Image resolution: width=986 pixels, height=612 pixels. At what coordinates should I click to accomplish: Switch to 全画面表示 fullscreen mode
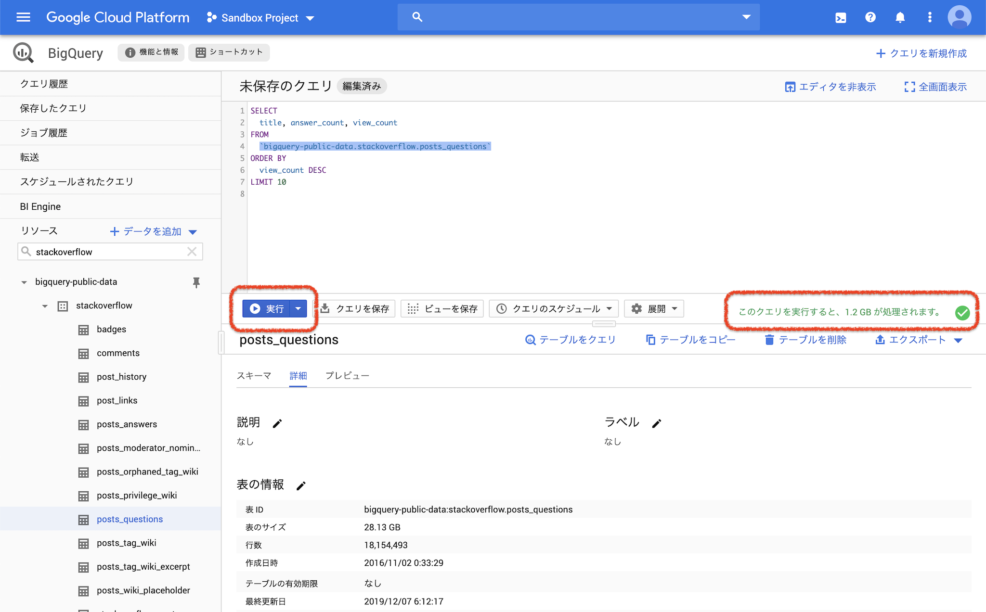coord(935,87)
